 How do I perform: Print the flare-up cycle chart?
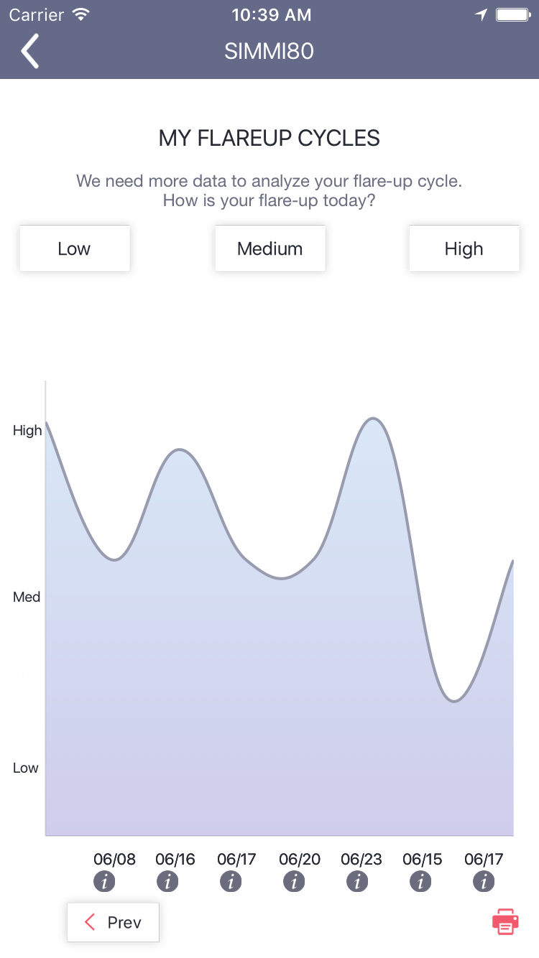(x=505, y=921)
